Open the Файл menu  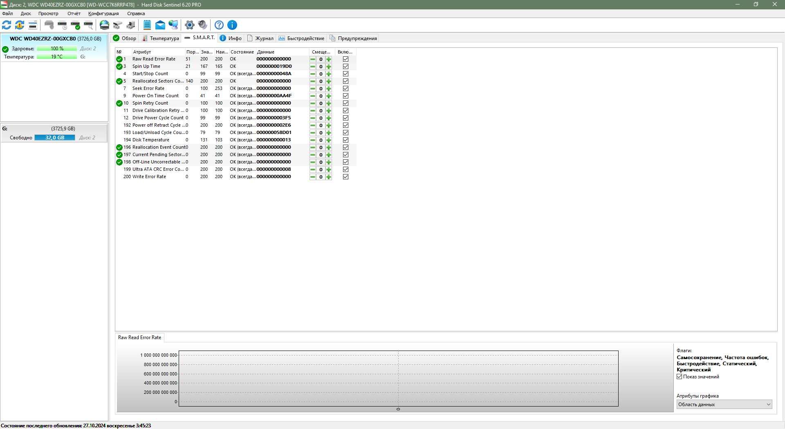click(7, 13)
